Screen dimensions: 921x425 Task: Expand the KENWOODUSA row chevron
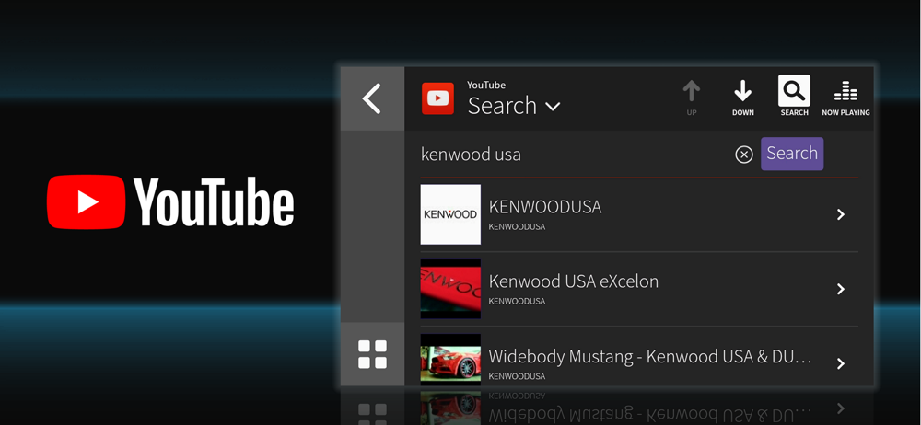[841, 215]
